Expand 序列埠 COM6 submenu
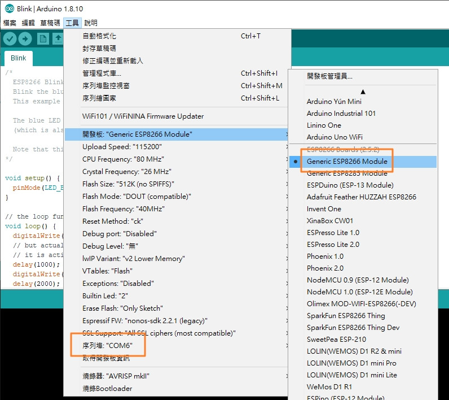449x400 pixels. click(175, 346)
